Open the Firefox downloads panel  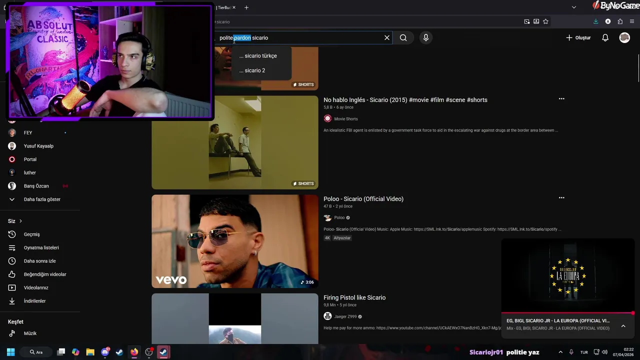click(x=595, y=21)
